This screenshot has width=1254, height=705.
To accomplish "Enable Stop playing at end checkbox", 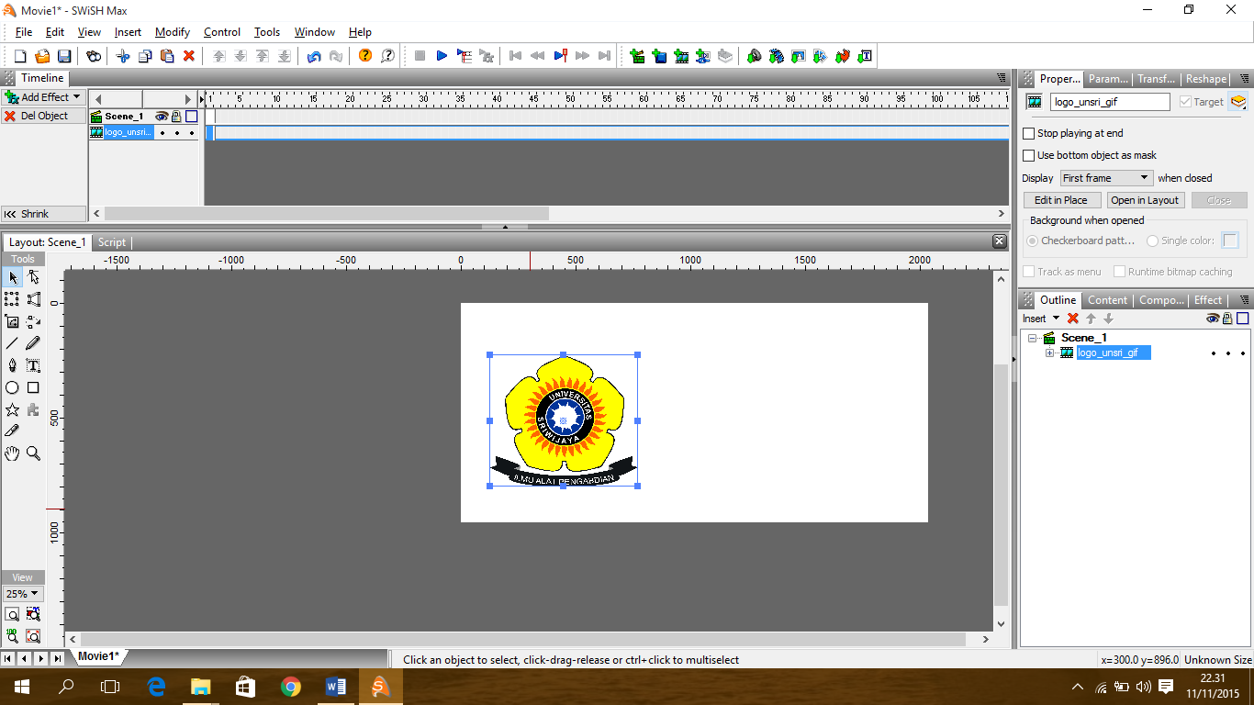I will [1029, 133].
